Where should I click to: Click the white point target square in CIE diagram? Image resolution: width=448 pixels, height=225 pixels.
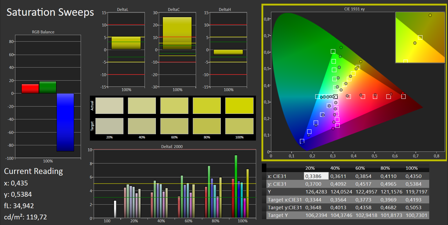coord(336,97)
